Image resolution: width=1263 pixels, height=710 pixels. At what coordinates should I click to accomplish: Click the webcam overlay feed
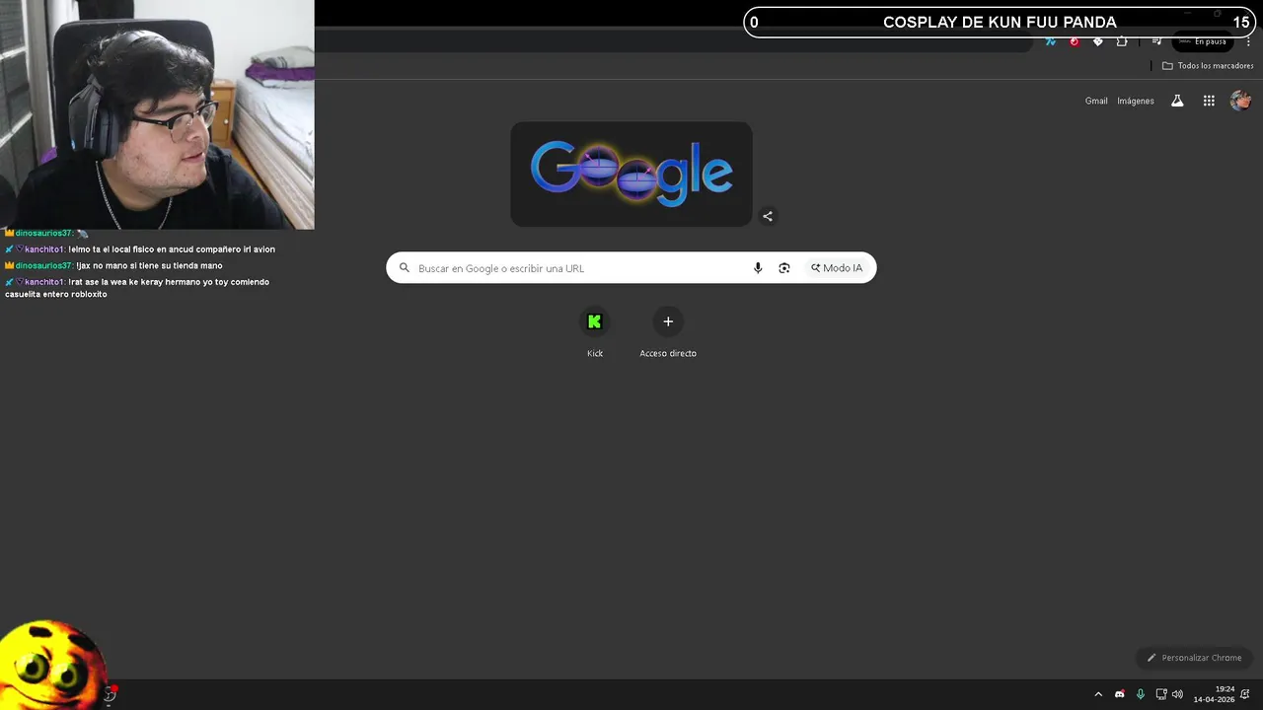coord(157,114)
